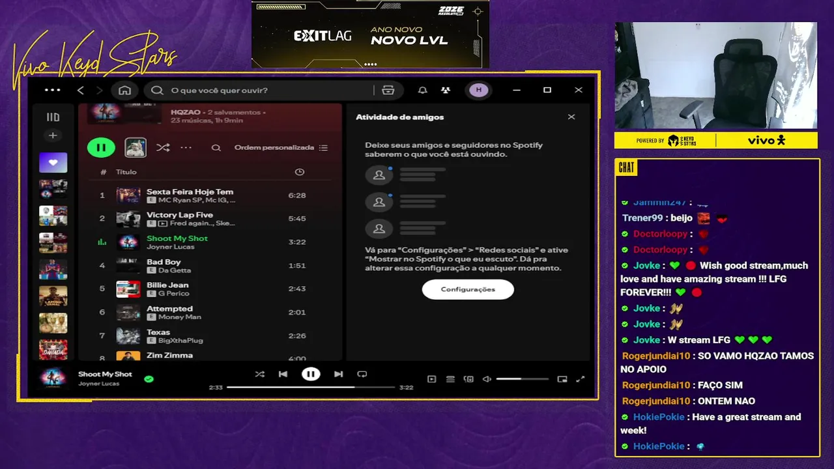Toggle shuffle in the playlist header
The width and height of the screenshot is (834, 469).
pyautogui.click(x=163, y=147)
